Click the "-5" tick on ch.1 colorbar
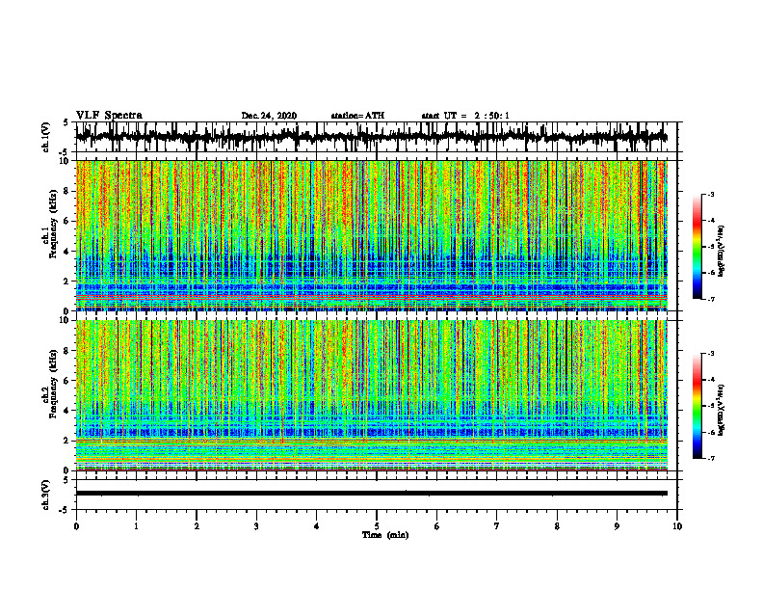 click(x=711, y=247)
